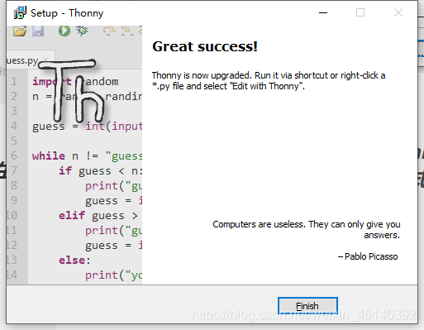Click the disabled maximize button in title bar
424x330 pixels.
point(360,12)
